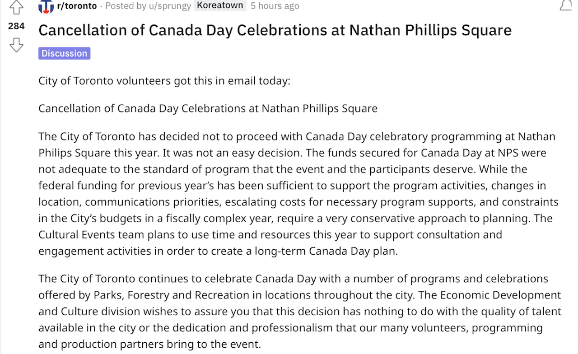Click the 284 vote score
Image resolution: width=578 pixels, height=354 pixels.
(16, 26)
